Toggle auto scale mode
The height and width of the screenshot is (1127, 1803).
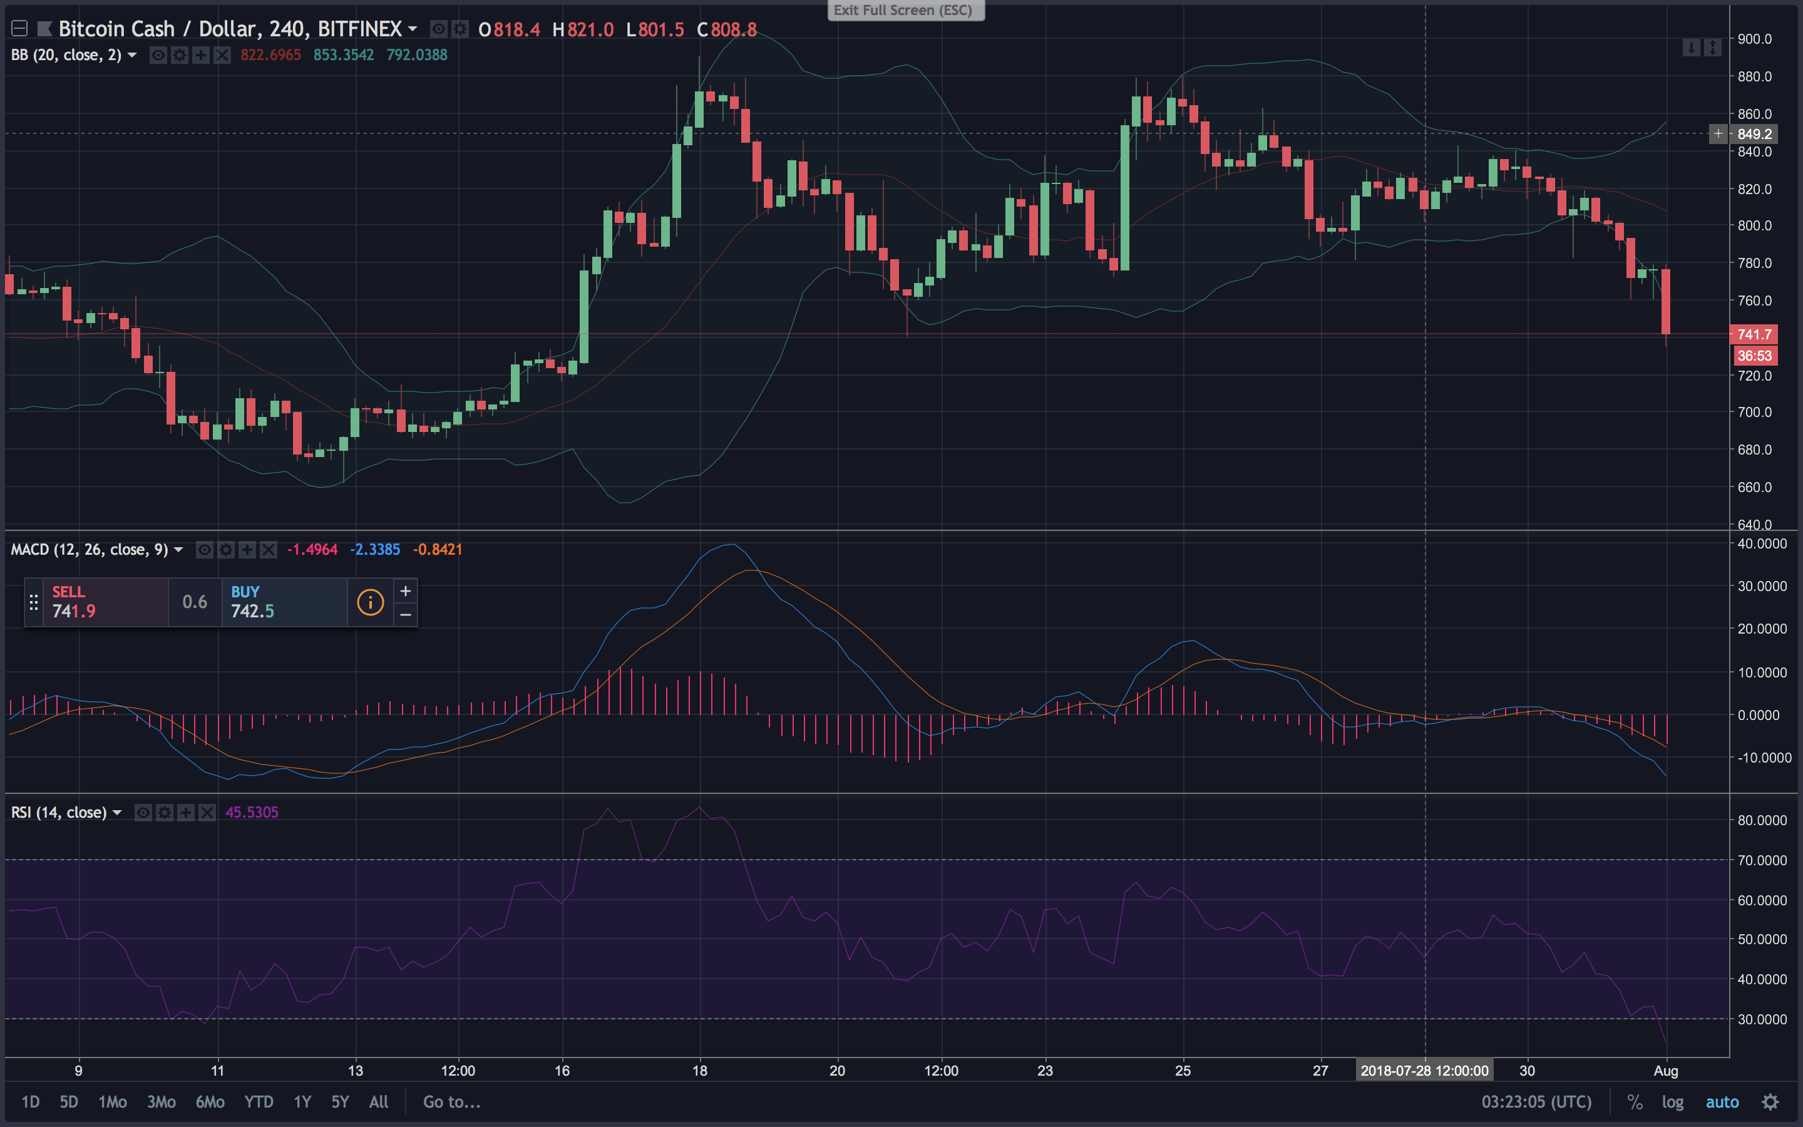coord(1722,1103)
